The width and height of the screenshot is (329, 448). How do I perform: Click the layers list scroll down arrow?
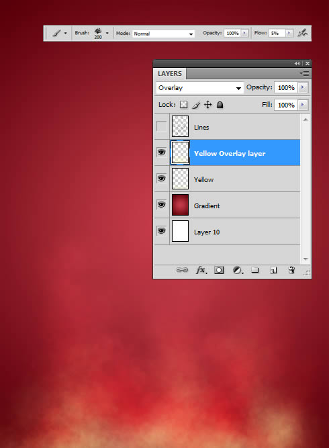[x=305, y=259]
